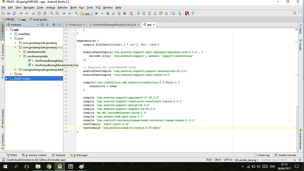Click the Make Project hammer icon
Screen dimensions: 304x171
click(x=77, y=13)
